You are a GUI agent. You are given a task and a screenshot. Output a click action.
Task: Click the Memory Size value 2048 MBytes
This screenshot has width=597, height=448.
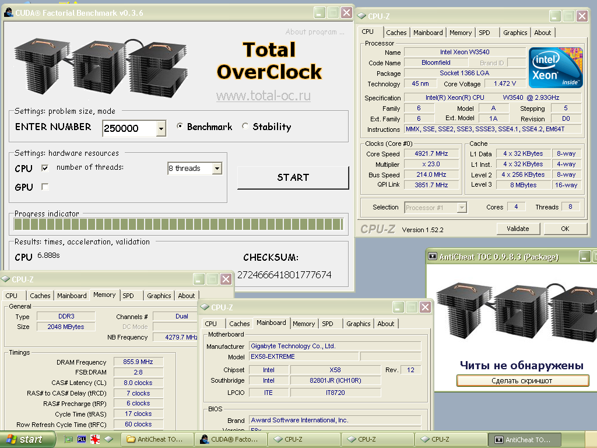(x=66, y=327)
